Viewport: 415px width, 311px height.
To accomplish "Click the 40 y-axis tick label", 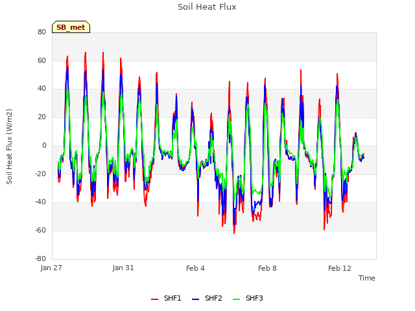I will (x=41, y=89).
